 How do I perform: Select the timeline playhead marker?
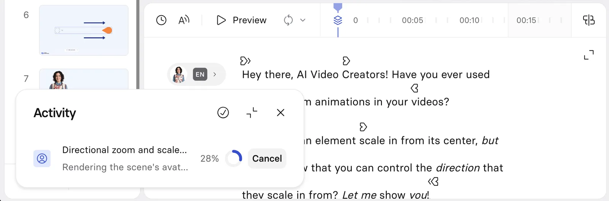click(338, 7)
